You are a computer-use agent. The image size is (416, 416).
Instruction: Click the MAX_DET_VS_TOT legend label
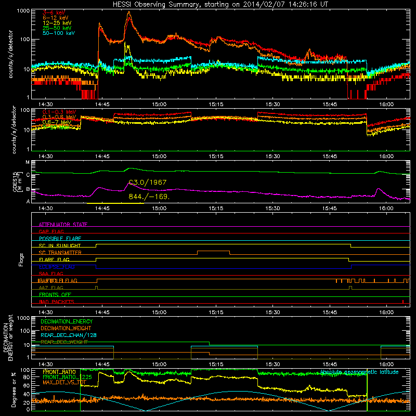click(x=64, y=382)
